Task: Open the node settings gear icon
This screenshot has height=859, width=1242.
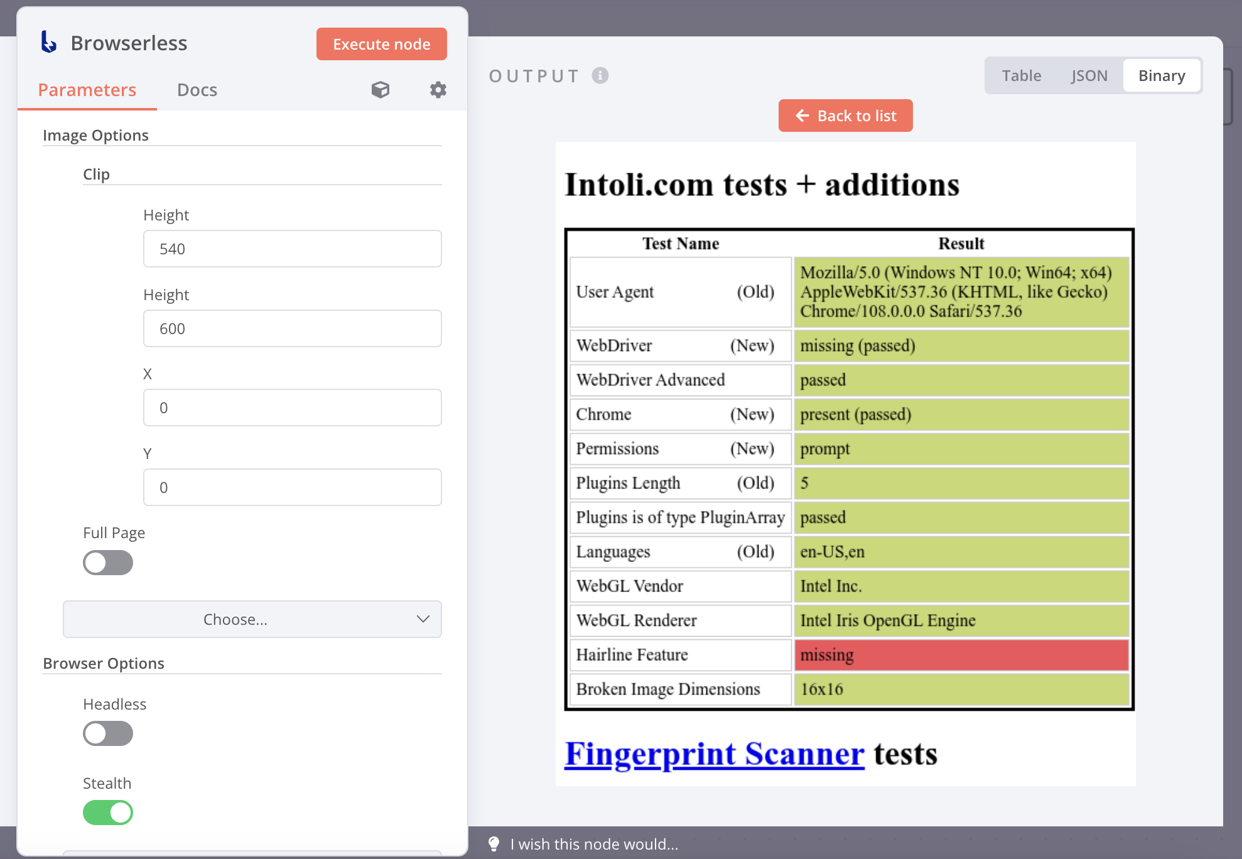Action: click(438, 90)
